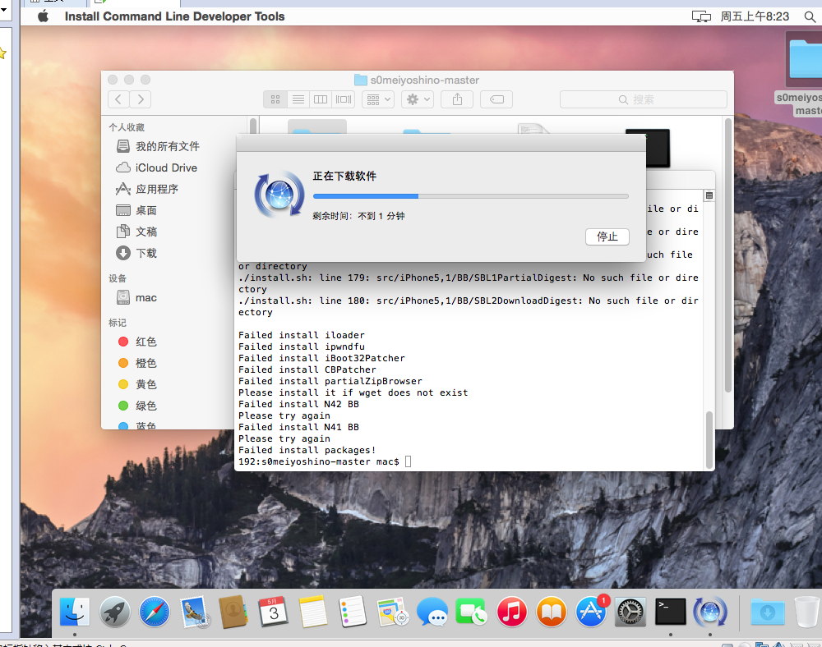Click the Terminal scroll-lock corner icon
The height and width of the screenshot is (647, 822).
point(709,195)
